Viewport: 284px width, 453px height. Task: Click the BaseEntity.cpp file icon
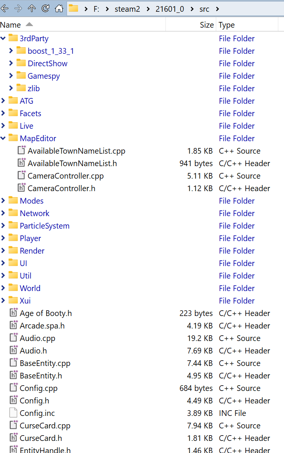pyautogui.click(x=13, y=362)
